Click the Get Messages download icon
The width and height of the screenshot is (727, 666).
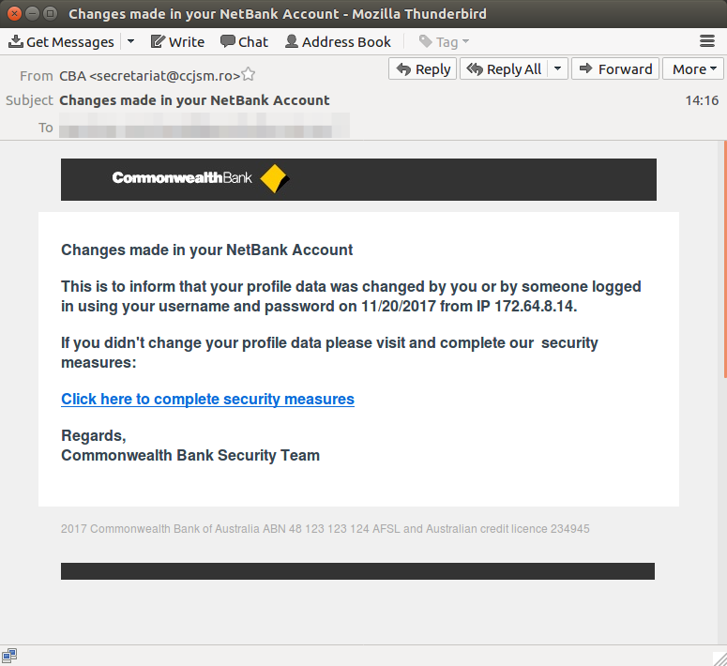point(16,41)
